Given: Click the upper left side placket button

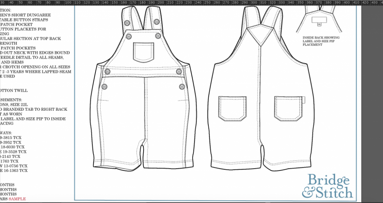Looking at the screenshot, I should tap(107, 72).
